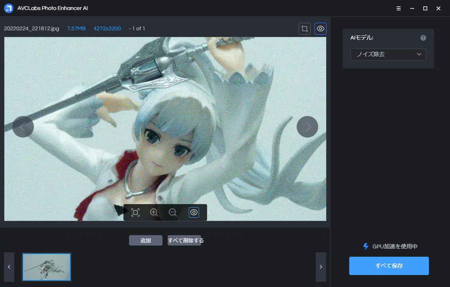This screenshot has height=287, width=450.
Task: Toggle the eye icon in the zoom toolbar
Action: click(194, 212)
